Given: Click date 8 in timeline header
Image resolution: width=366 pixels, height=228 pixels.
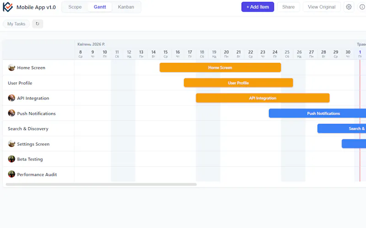Looking at the screenshot, I should 81,54.
